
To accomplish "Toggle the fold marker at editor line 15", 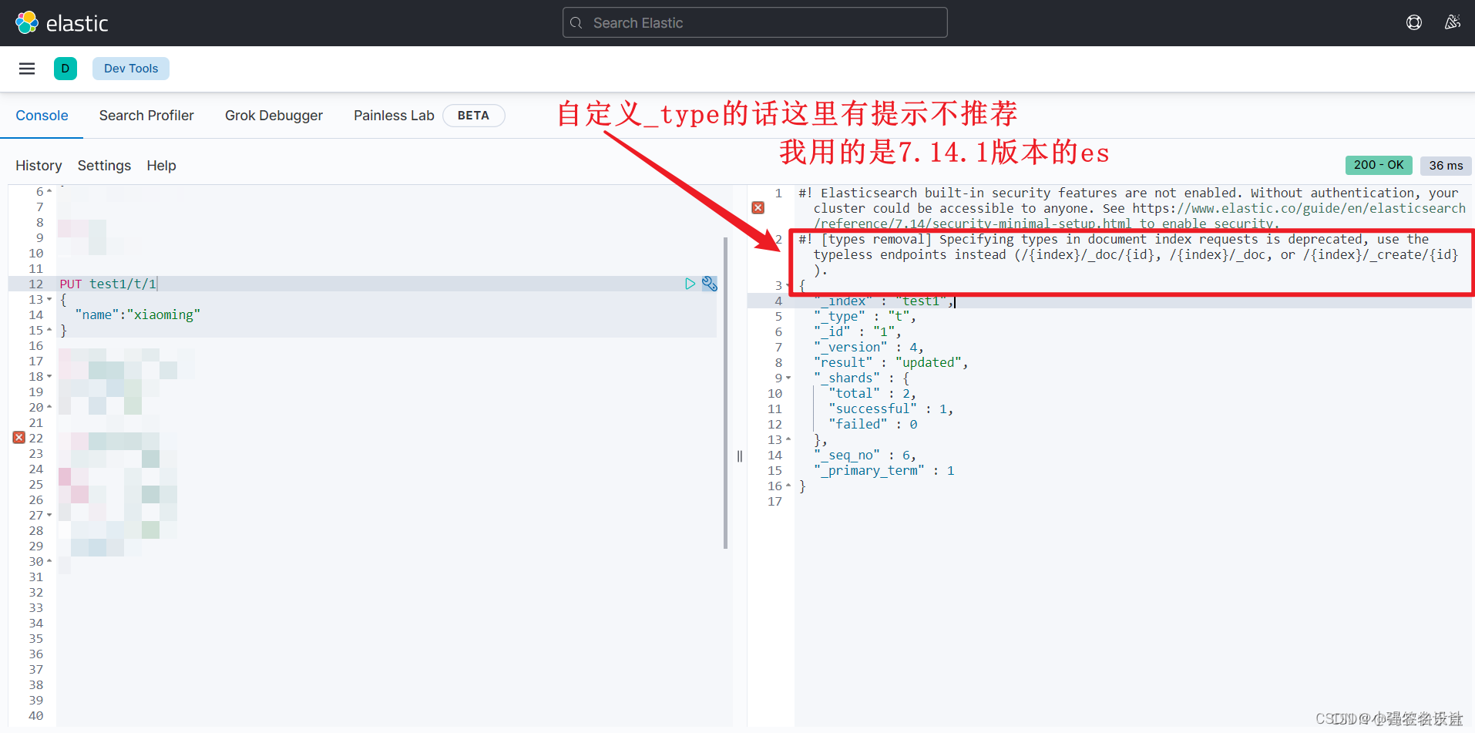I will point(49,330).
